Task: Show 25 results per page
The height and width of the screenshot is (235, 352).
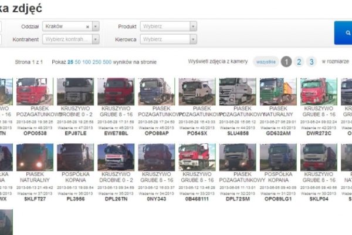Action: pyautogui.click(x=70, y=62)
